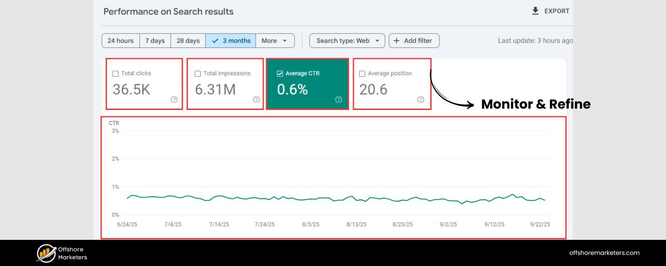666x266 pixels.
Task: Tick the Average position checkbox
Action: click(362, 74)
